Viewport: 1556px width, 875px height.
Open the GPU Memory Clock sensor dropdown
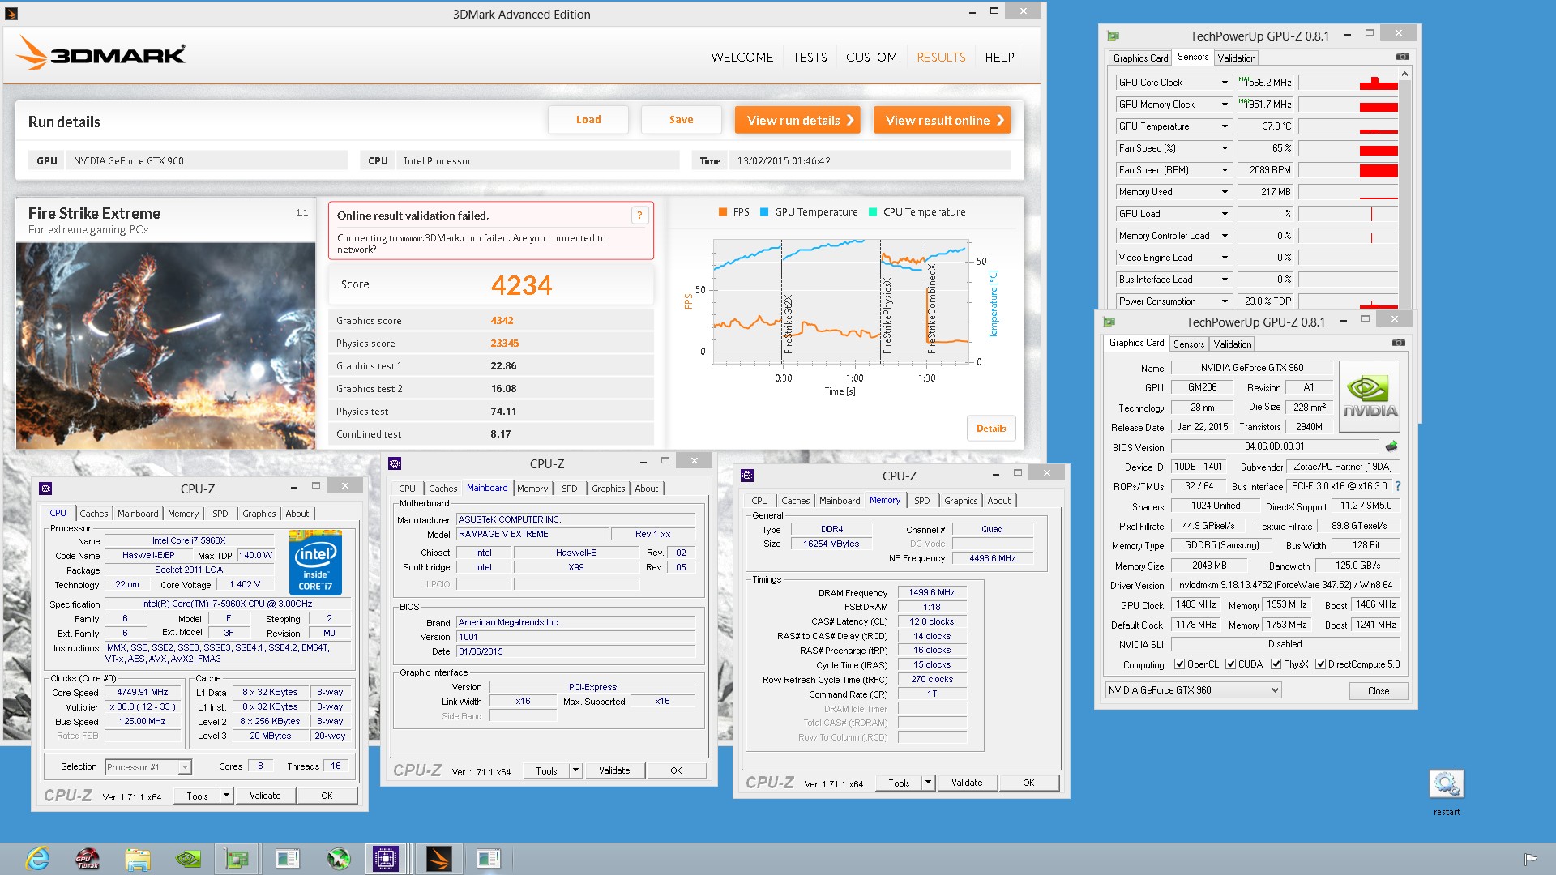tap(1225, 105)
